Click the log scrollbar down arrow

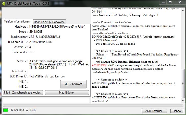[183, 101]
